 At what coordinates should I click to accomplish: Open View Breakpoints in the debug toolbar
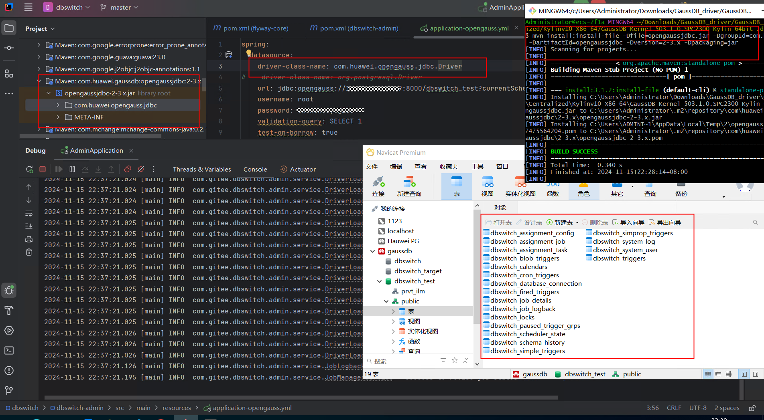click(128, 169)
